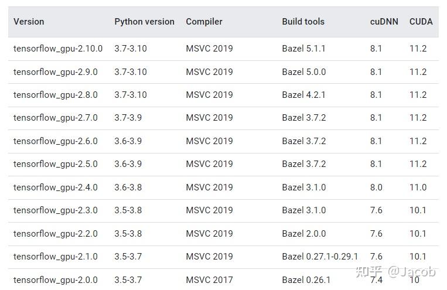Screen dimensions: 447x290
Task: Select the tensorflow_gpu-2.0.0 version cell
Action: click(56, 280)
